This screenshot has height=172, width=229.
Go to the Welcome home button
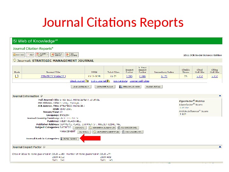[x=18, y=55]
